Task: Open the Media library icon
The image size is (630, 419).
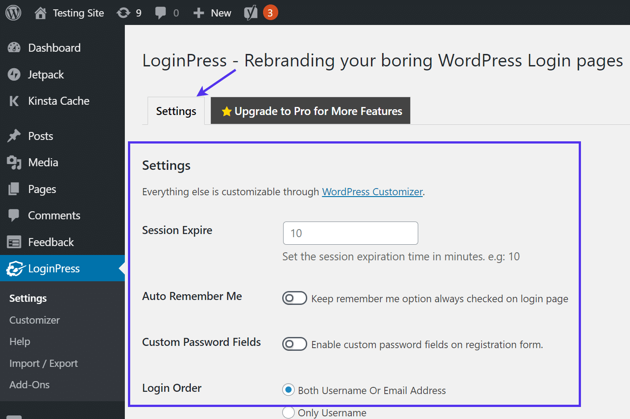Action: click(x=14, y=162)
